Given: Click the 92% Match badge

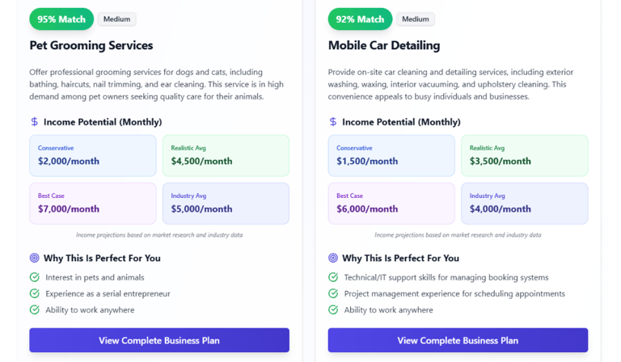Looking at the screenshot, I should click(360, 19).
